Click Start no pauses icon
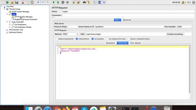196x110 pixels. click(58, 2)
